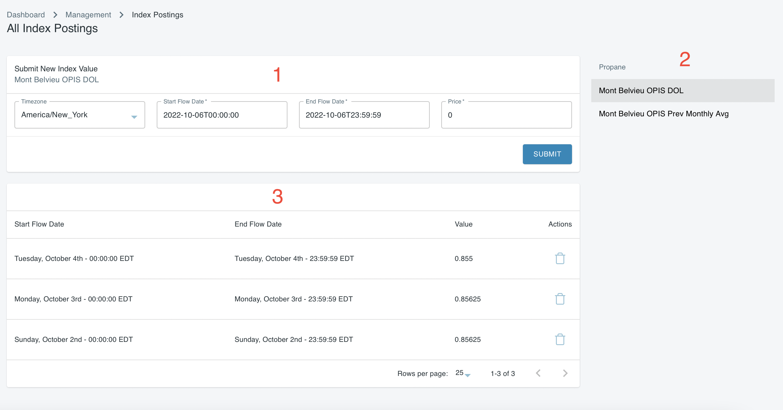Open the Management breadcrumb link
The image size is (783, 410).
(x=88, y=14)
